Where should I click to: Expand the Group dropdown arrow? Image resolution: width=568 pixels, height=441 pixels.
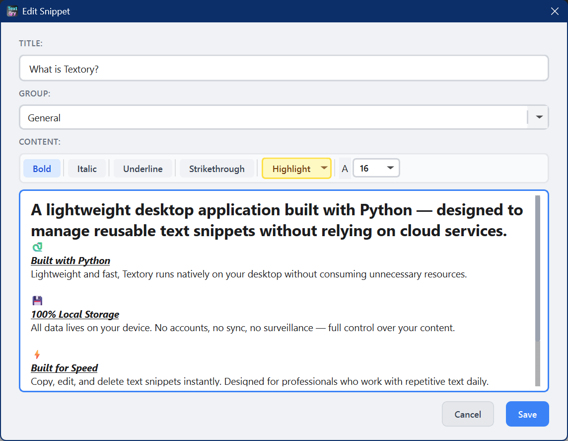(539, 117)
